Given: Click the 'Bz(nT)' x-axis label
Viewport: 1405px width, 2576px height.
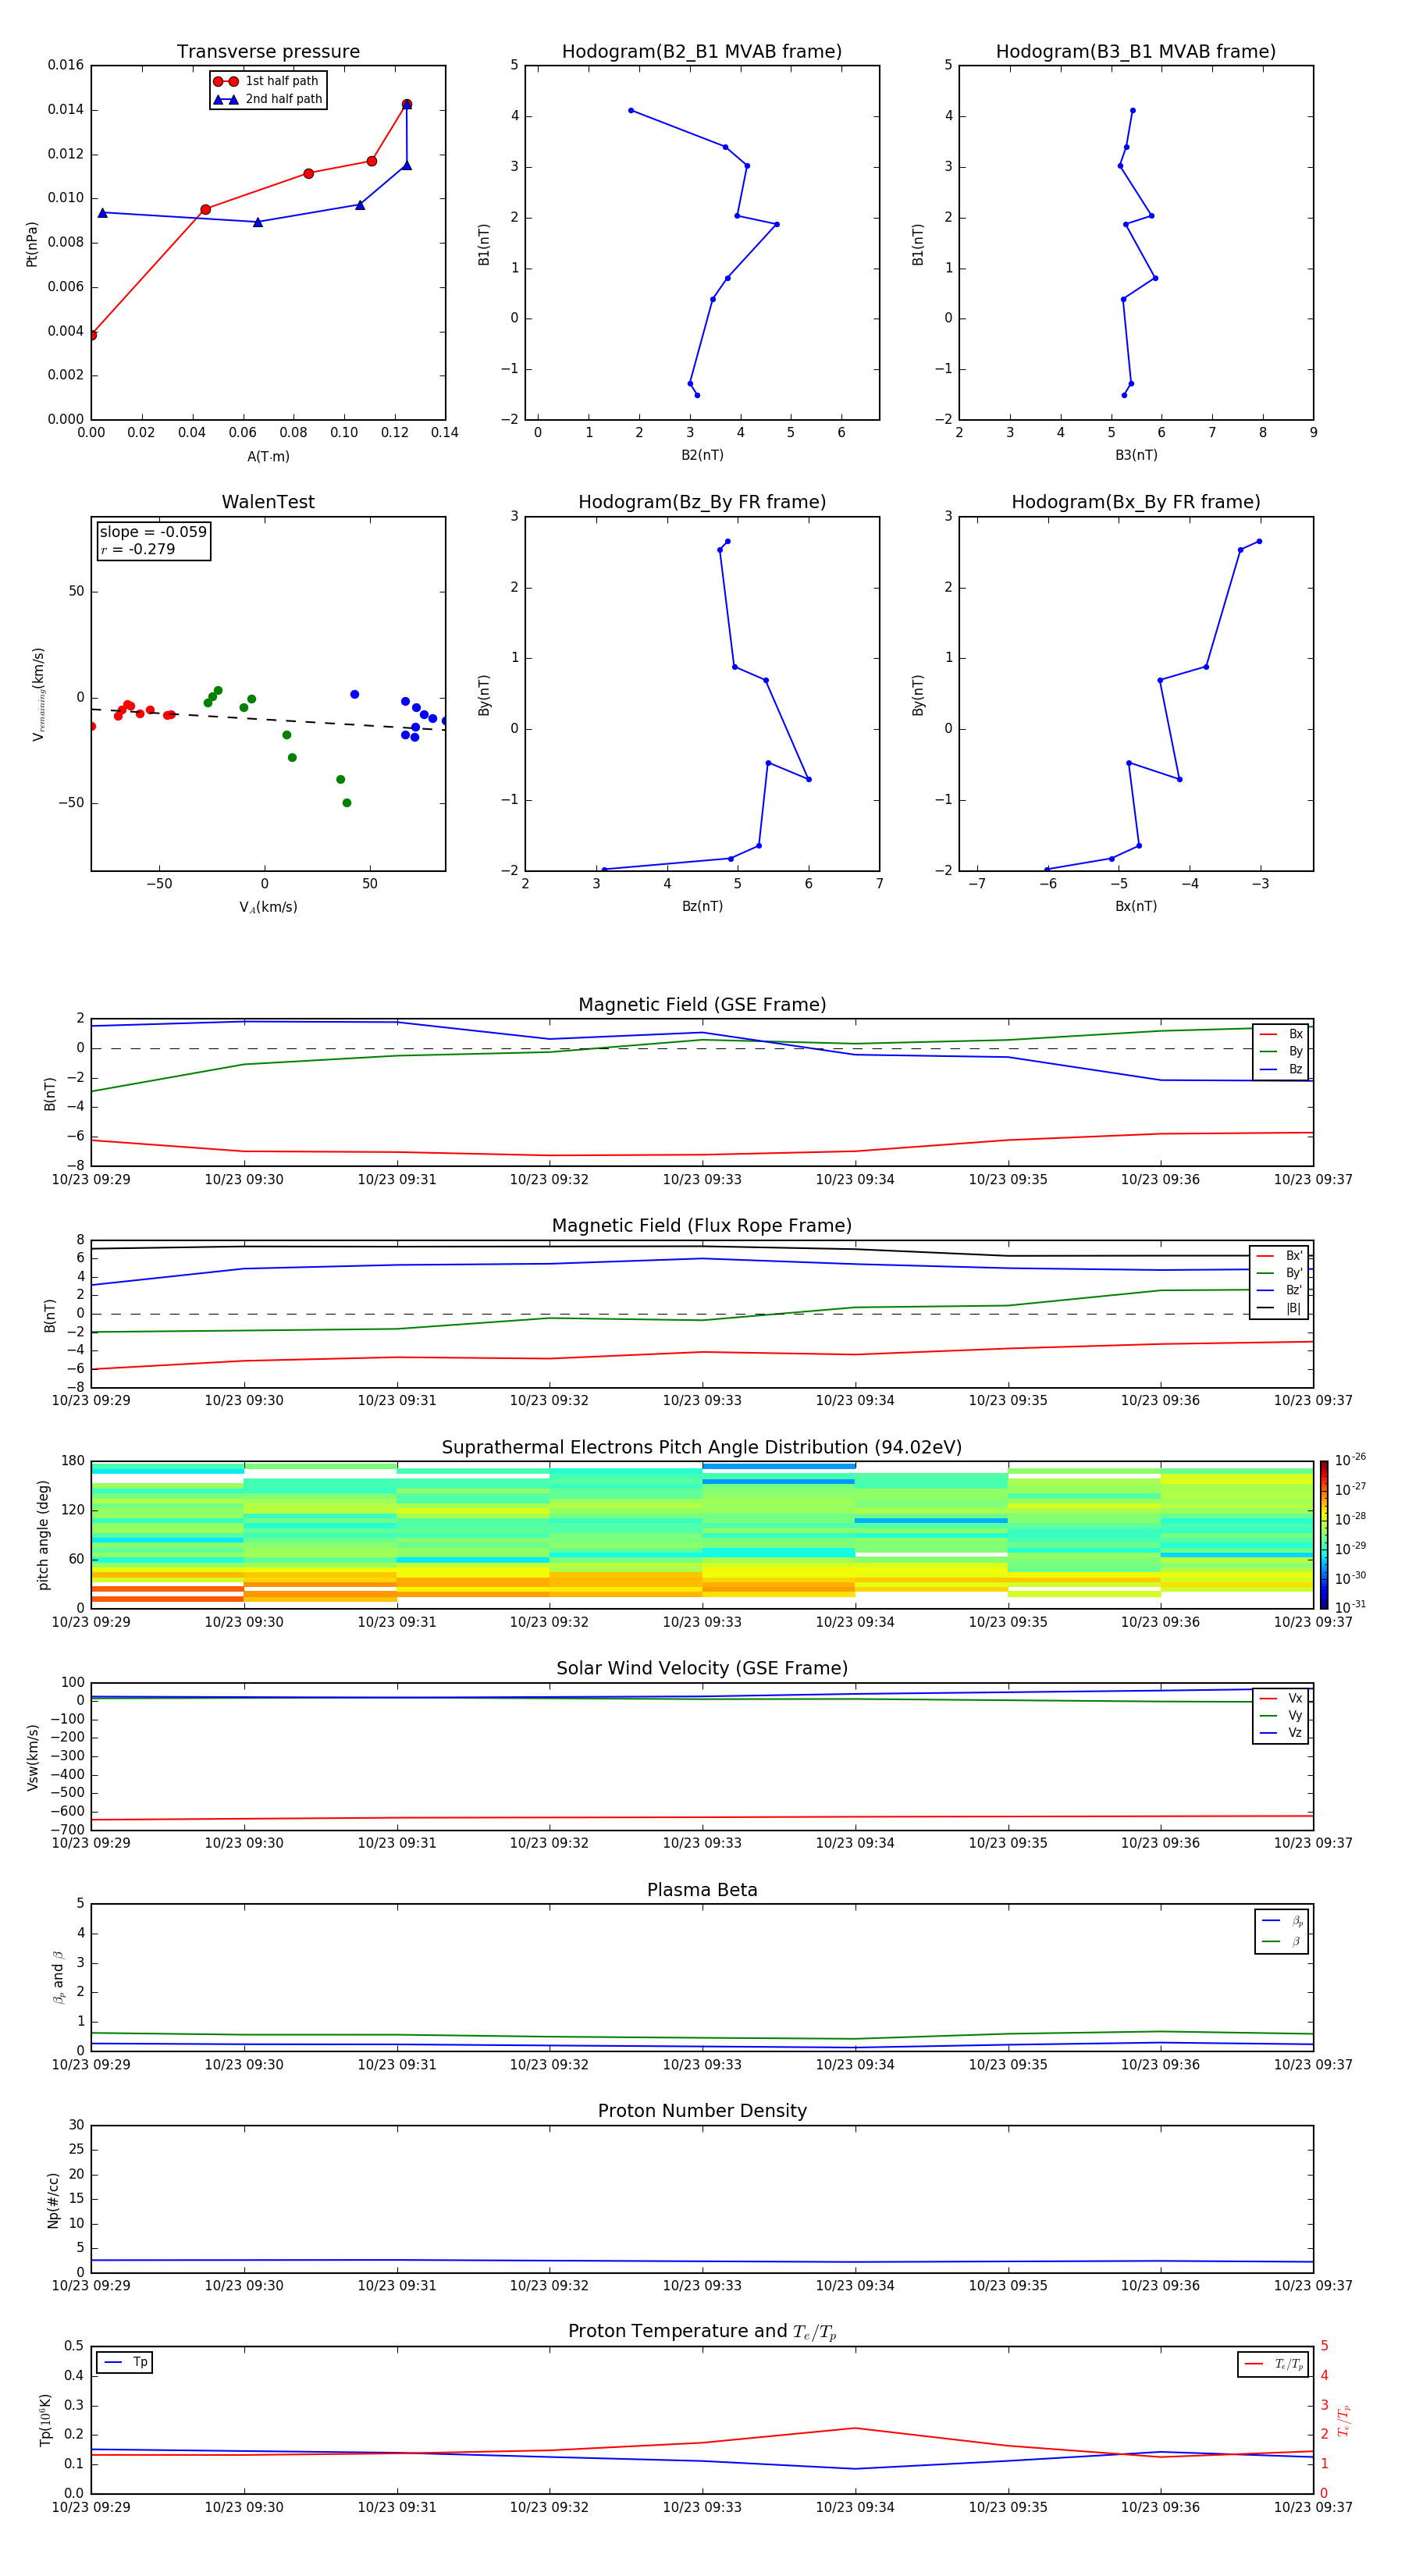Looking at the screenshot, I should coord(702,906).
